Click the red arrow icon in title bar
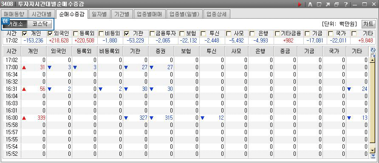Image resolution: width=379 pixels, height=163 pixels. coord(300,4)
